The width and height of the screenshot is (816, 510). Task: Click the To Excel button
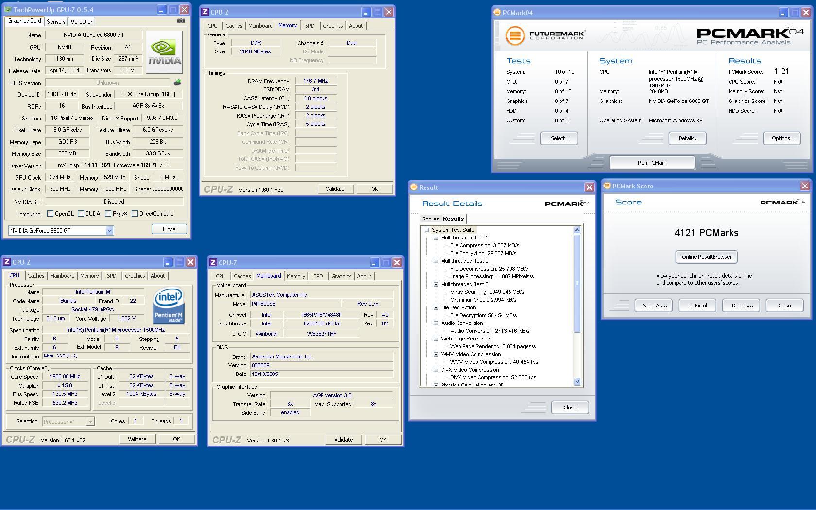[x=697, y=306]
